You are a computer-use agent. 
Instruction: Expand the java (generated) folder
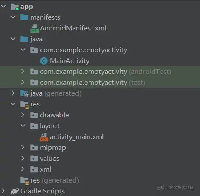[13, 93]
